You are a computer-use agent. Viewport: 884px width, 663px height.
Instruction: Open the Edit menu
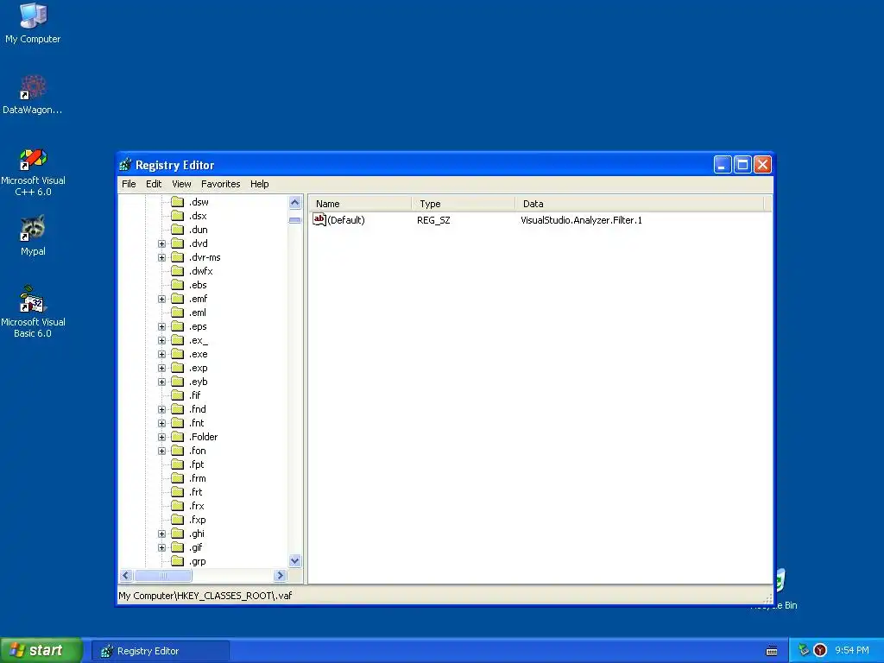click(154, 184)
